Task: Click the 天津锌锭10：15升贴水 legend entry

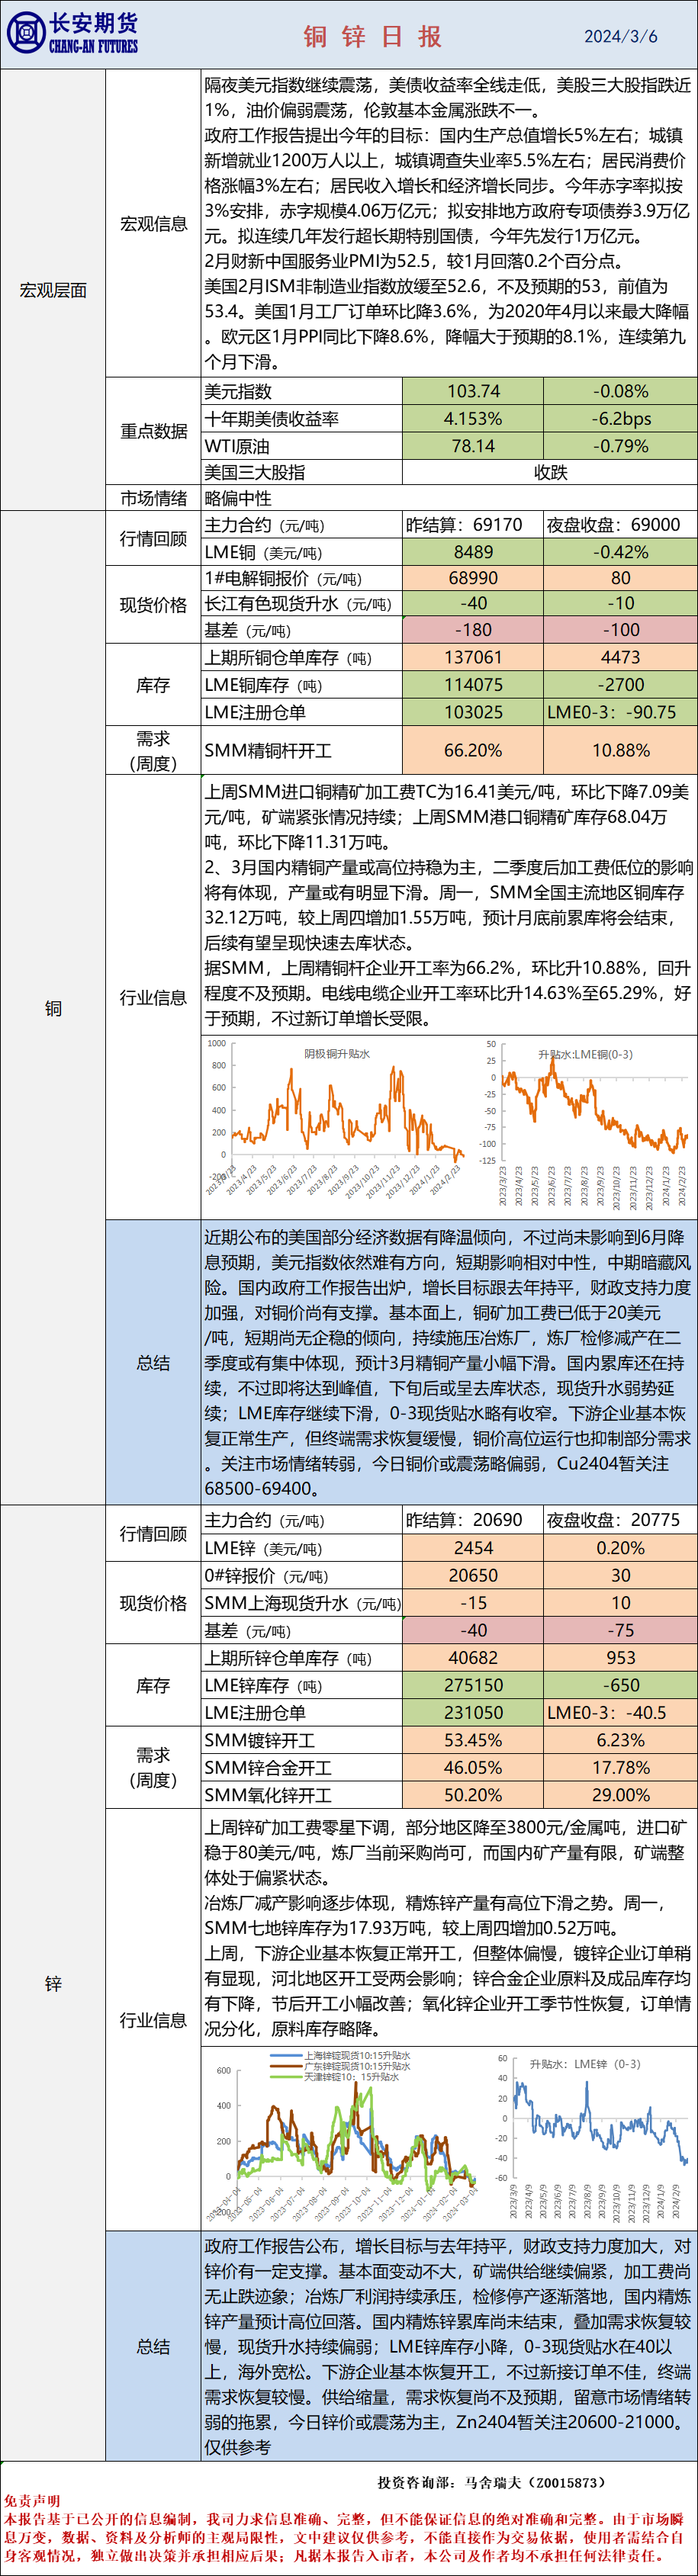Action: 336,2077
